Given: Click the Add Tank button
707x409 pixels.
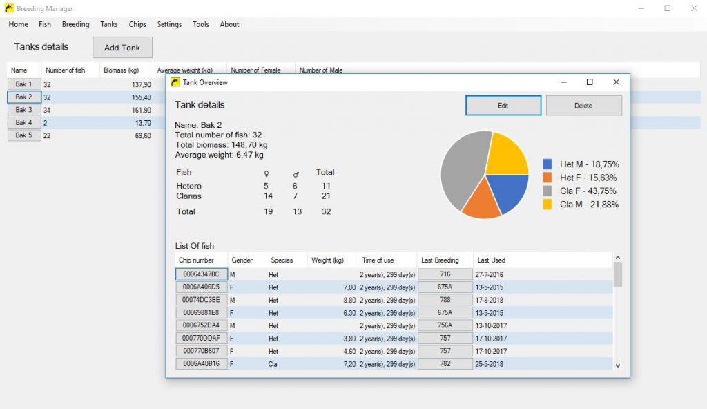Looking at the screenshot, I should point(122,48).
